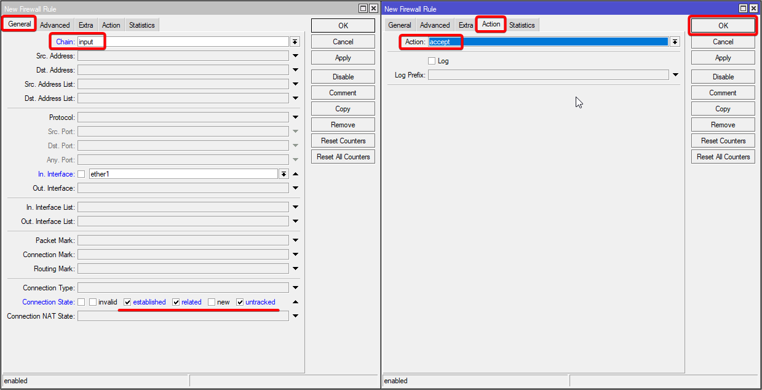The height and width of the screenshot is (390, 762).
Task: Enable the 'new' connection state checkbox
Action: click(x=211, y=302)
